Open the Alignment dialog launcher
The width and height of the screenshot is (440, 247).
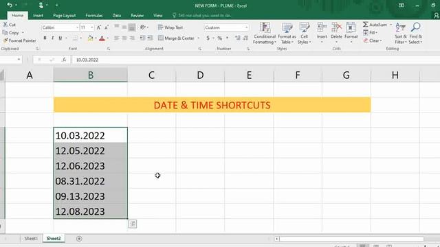[x=200, y=49]
